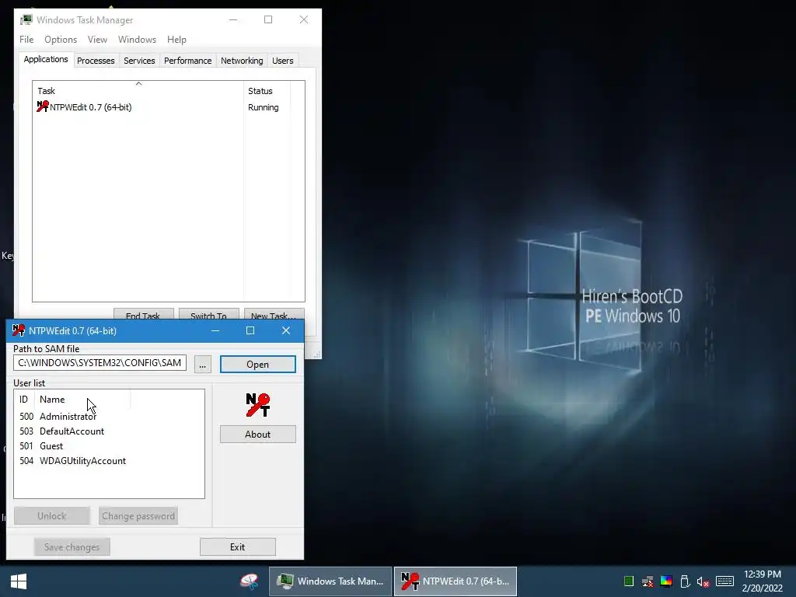Minimize the NTPWEdit window
The height and width of the screenshot is (597, 796).
coord(215,330)
